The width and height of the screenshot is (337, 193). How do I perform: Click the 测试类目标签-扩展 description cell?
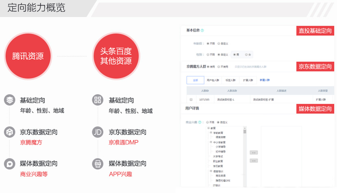tap(263, 100)
